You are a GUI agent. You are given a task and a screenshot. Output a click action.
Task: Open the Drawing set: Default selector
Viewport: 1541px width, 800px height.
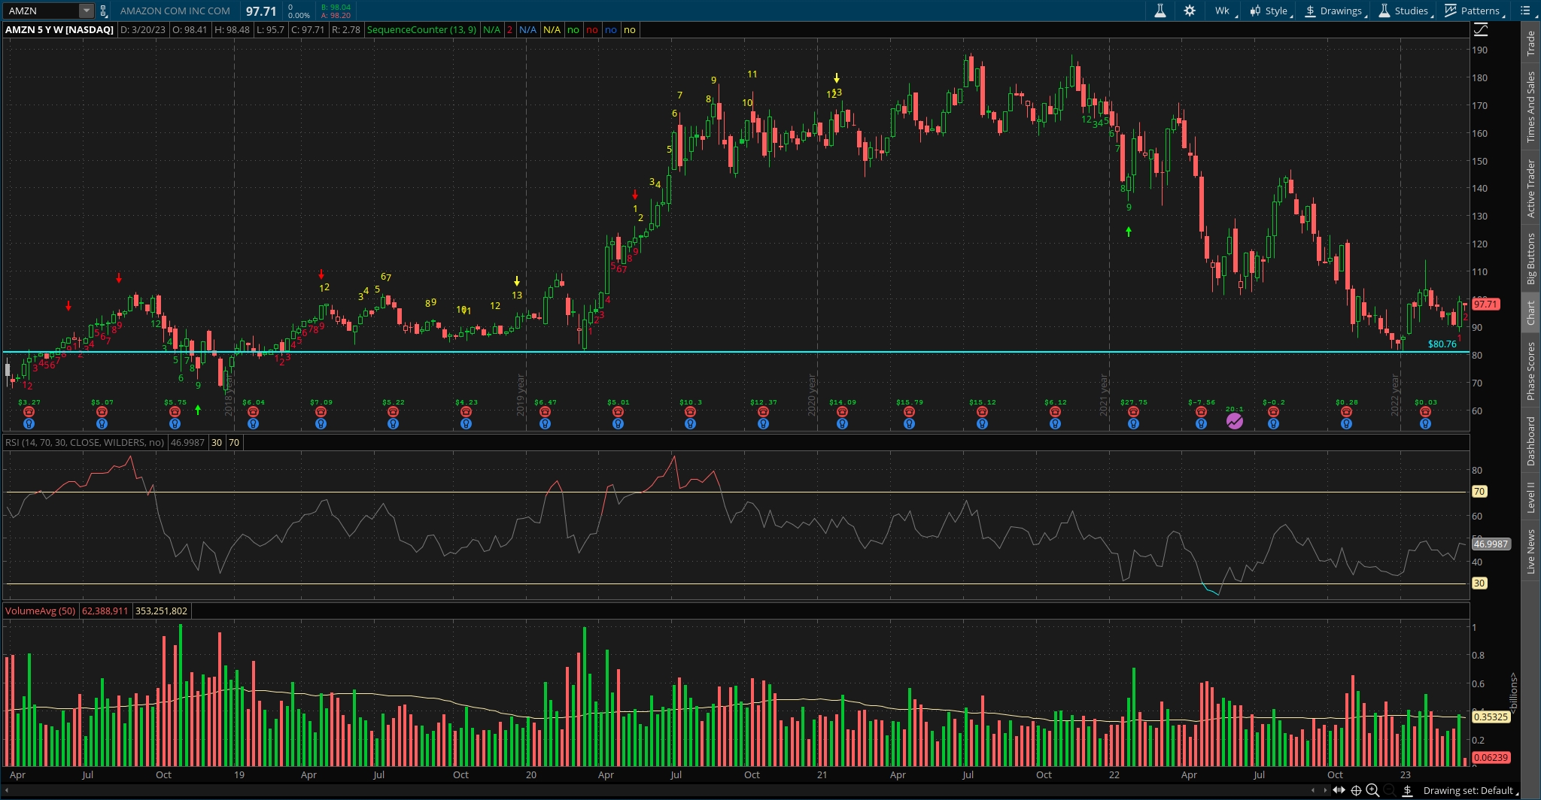tap(1468, 790)
